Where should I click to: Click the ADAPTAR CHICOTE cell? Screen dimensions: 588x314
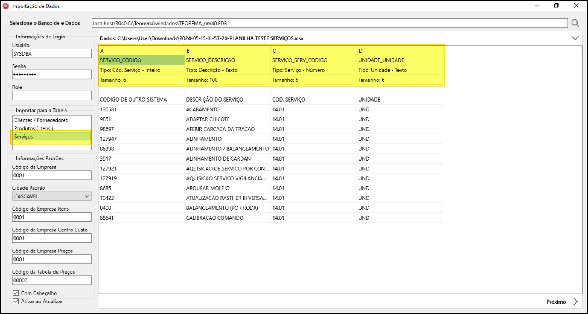click(228, 119)
